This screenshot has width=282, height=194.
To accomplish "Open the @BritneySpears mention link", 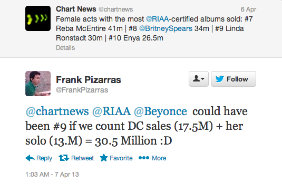I will click(166, 28).
